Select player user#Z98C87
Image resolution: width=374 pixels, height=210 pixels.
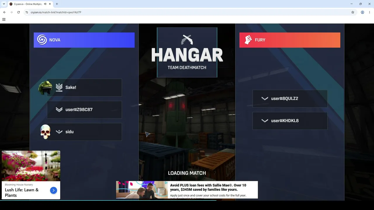pos(84,110)
